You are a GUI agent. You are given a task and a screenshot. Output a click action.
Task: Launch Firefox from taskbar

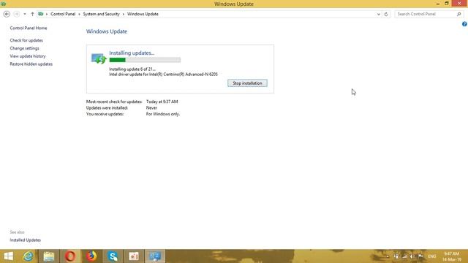pos(91,256)
